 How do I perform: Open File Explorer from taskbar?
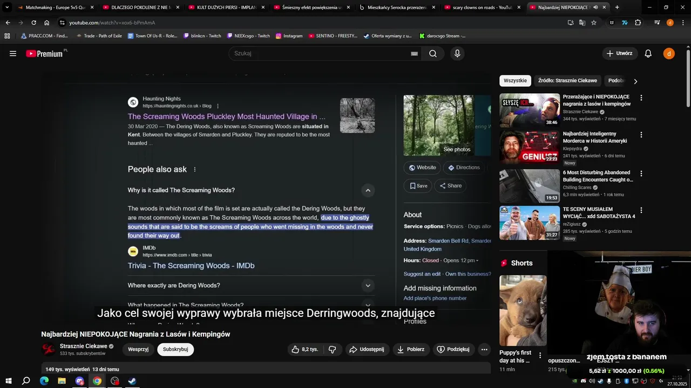[62, 381]
